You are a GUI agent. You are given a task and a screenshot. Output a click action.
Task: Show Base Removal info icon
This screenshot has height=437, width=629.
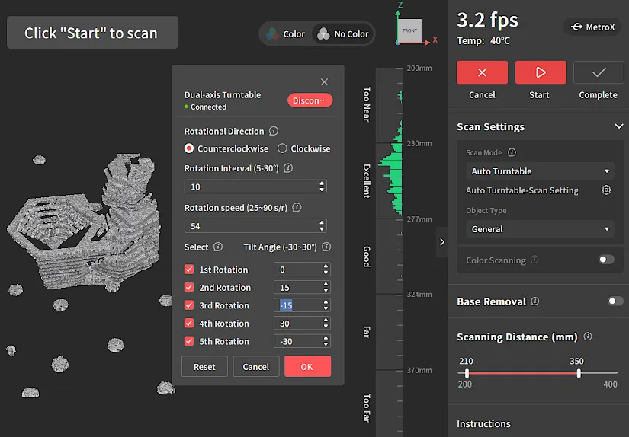pos(535,301)
